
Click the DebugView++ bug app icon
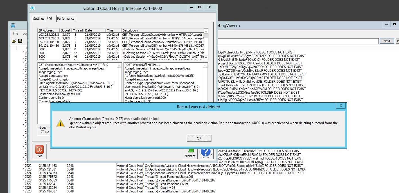click(13, 26)
